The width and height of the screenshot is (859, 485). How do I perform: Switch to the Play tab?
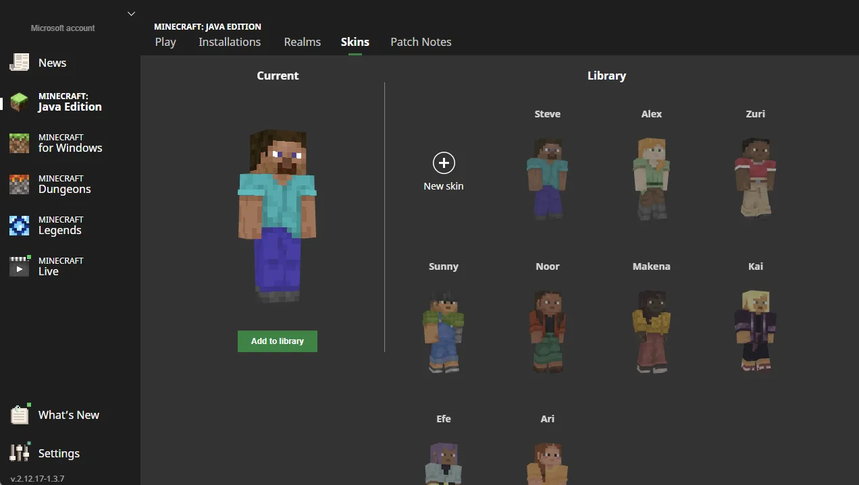coord(165,42)
